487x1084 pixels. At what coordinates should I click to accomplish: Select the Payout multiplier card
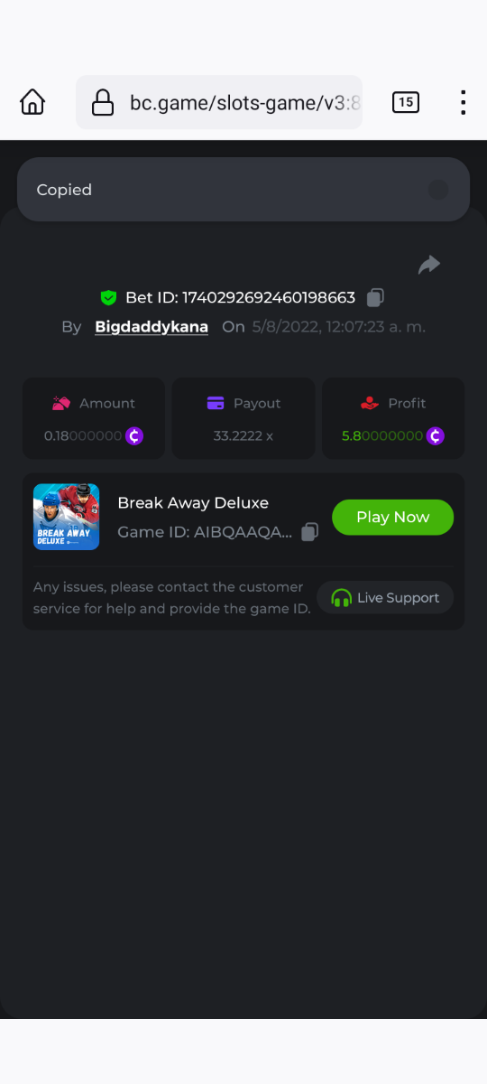243,418
